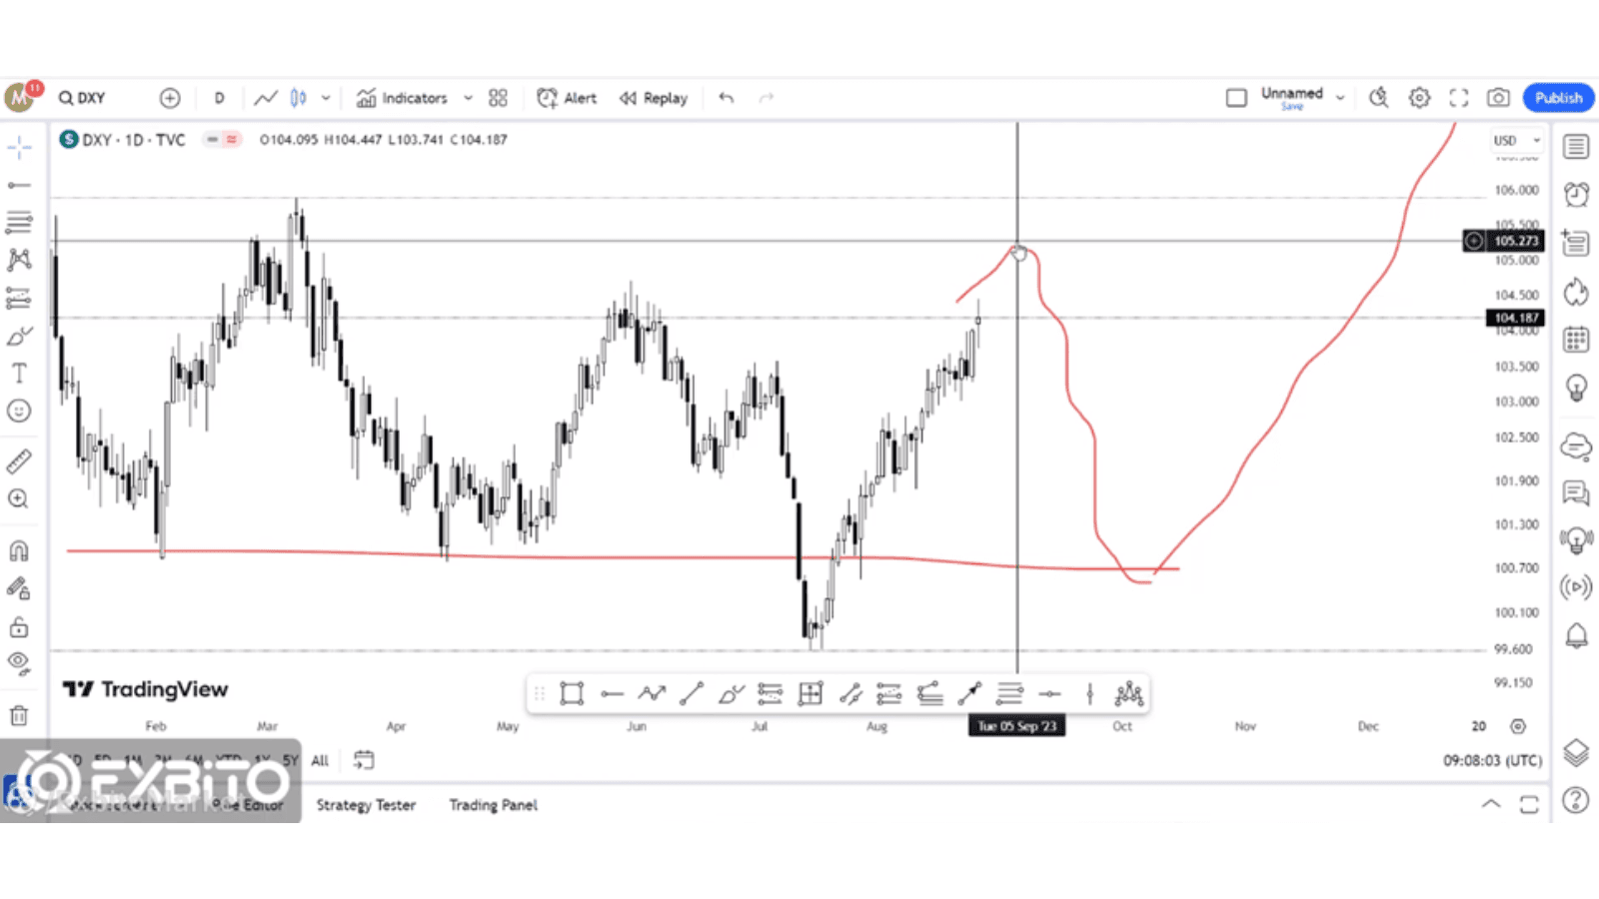Viewport: 1599px width, 899px height.
Task: Open the watchlist panel icon
Action: (1576, 147)
